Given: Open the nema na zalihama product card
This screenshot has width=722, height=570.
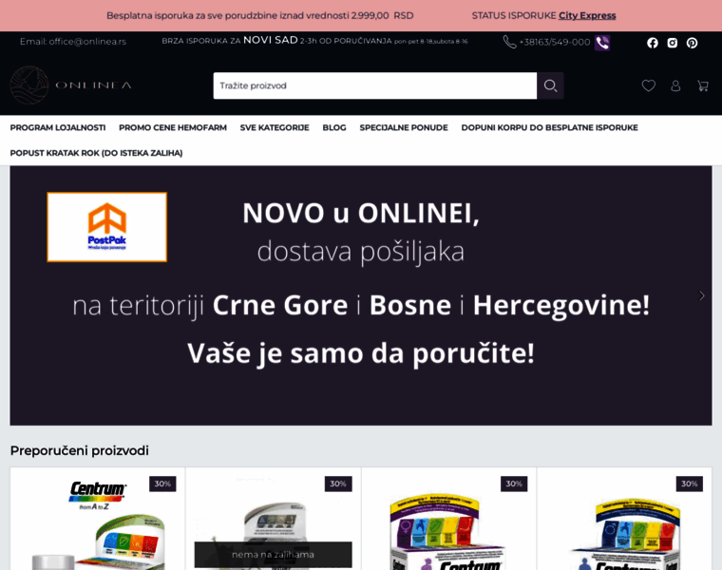Looking at the screenshot, I should (273, 519).
